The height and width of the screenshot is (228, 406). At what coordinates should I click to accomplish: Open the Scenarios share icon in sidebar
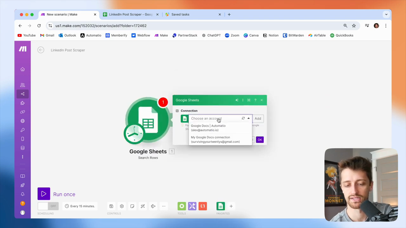[x=23, y=94]
